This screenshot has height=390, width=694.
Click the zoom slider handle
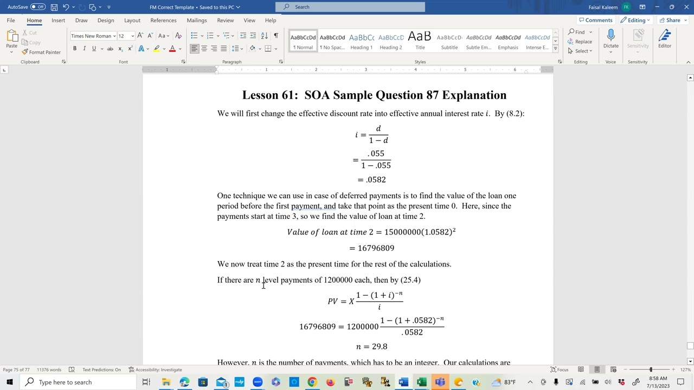coord(651,369)
